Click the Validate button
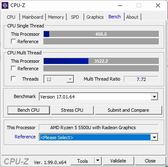The width and height of the screenshot is (168, 167). (118, 161)
